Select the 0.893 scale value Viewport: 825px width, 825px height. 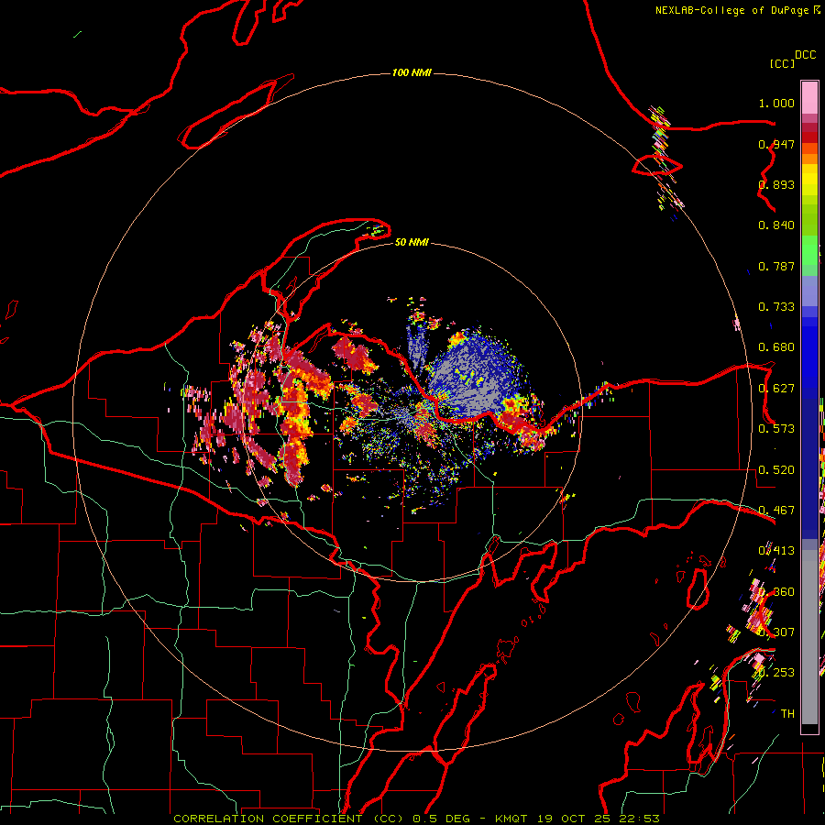(776, 184)
